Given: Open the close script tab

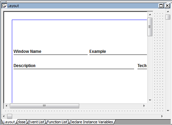Looking at the screenshot, I should pos(22,122).
